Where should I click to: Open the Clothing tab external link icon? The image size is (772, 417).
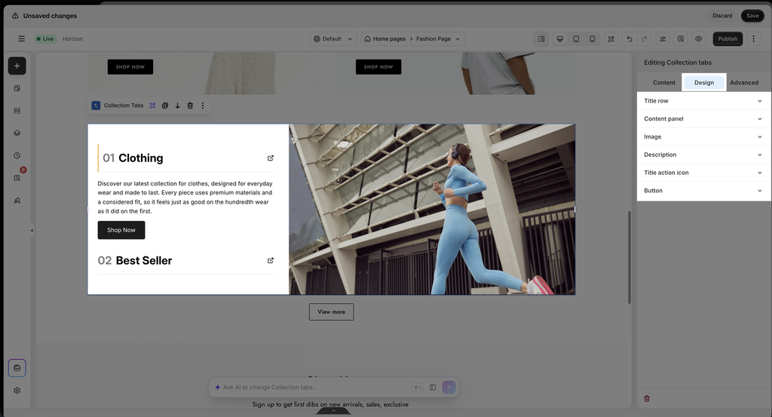271,158
